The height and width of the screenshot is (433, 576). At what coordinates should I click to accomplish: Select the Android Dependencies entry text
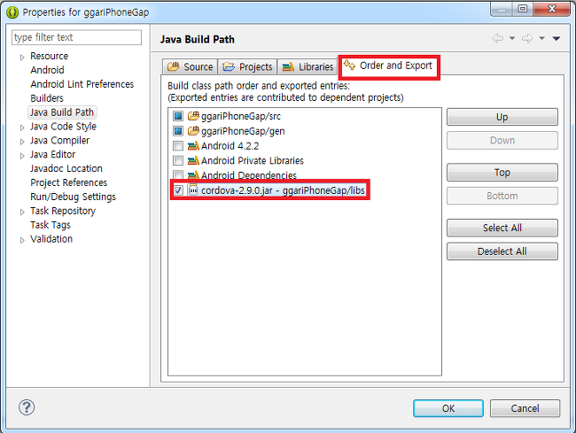point(249,175)
